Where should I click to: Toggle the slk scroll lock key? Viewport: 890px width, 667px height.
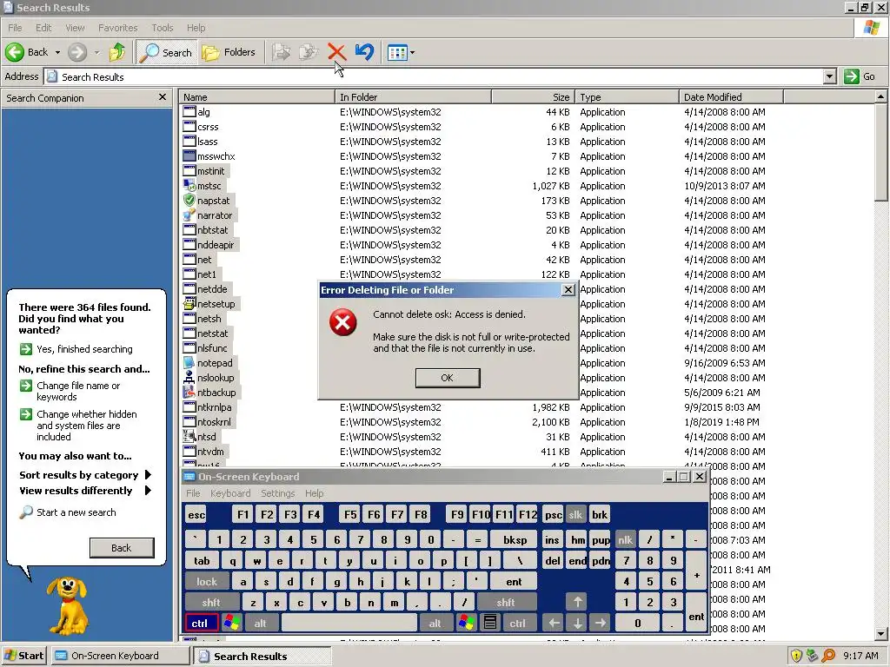click(x=575, y=515)
